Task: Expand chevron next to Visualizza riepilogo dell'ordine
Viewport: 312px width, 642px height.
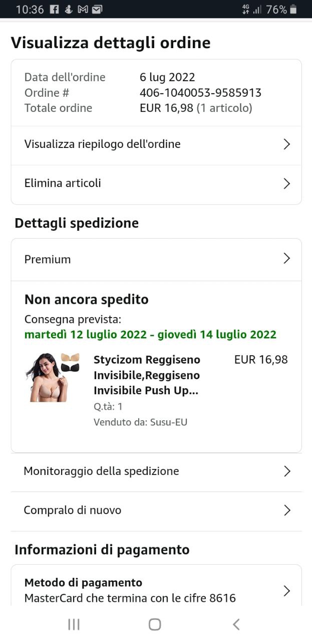Action: [286, 144]
